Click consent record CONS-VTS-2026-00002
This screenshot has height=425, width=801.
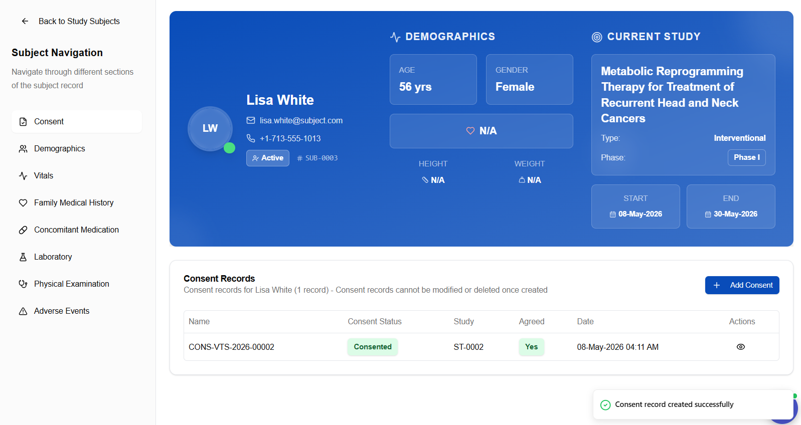(x=231, y=347)
